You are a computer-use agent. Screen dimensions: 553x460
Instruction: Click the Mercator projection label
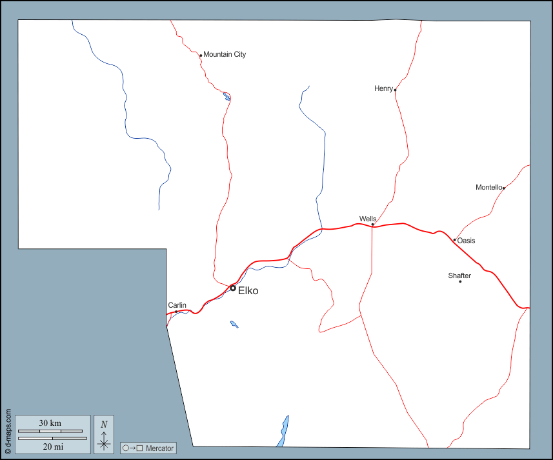pos(159,448)
